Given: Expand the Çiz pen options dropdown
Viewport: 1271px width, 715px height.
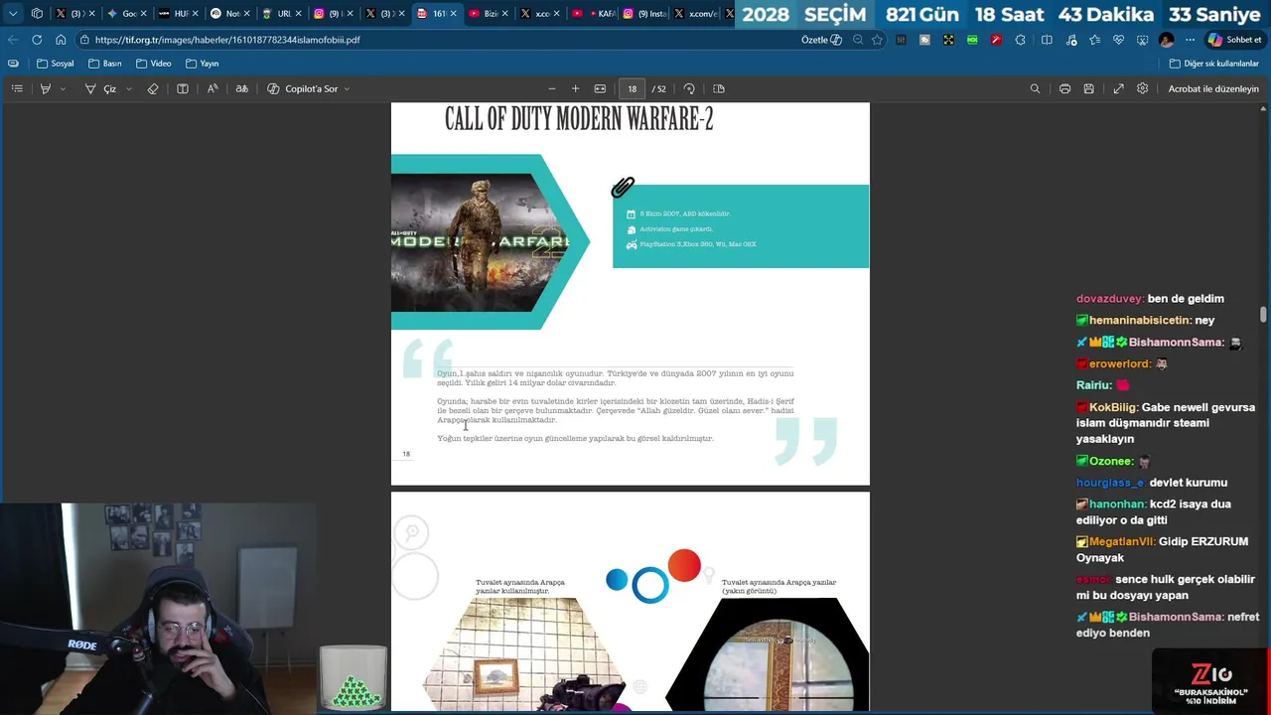Looking at the screenshot, I should click(x=129, y=88).
